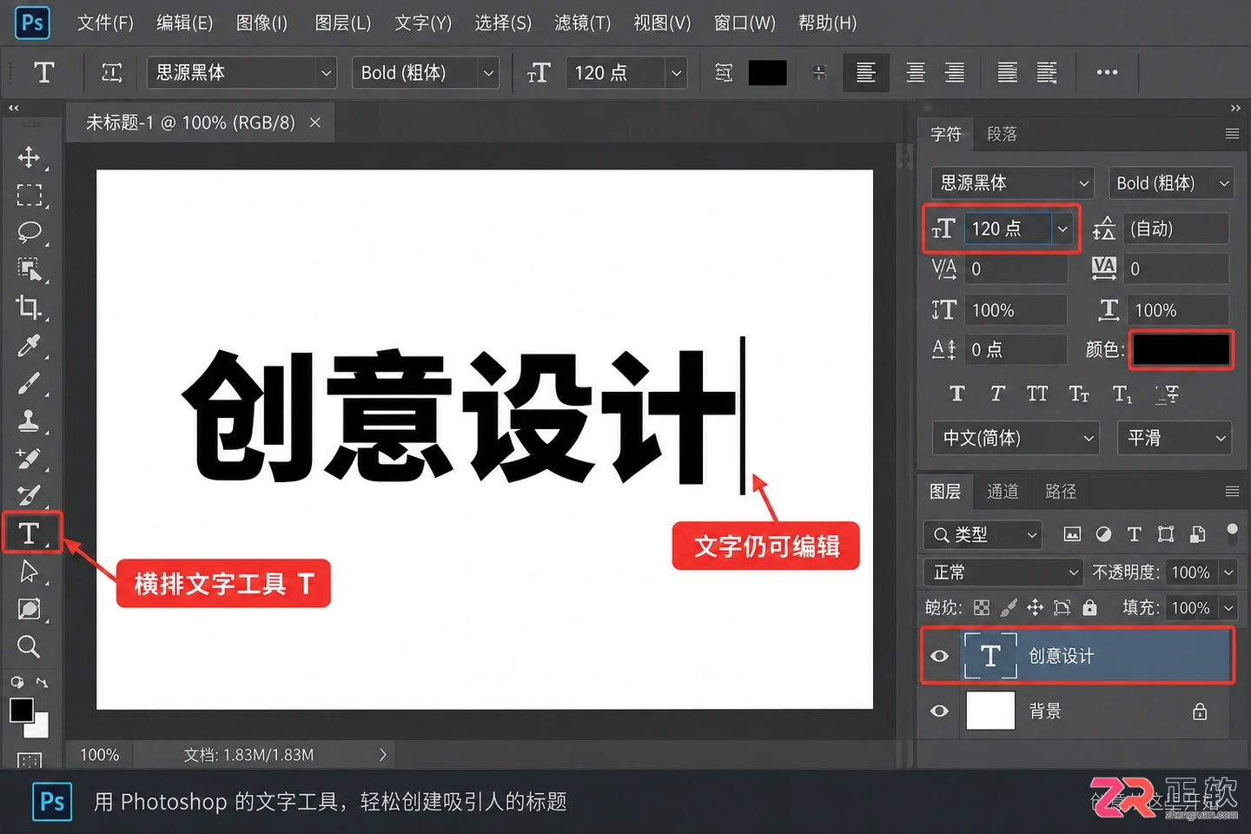Expand status bar info arrow

pyautogui.click(x=382, y=755)
